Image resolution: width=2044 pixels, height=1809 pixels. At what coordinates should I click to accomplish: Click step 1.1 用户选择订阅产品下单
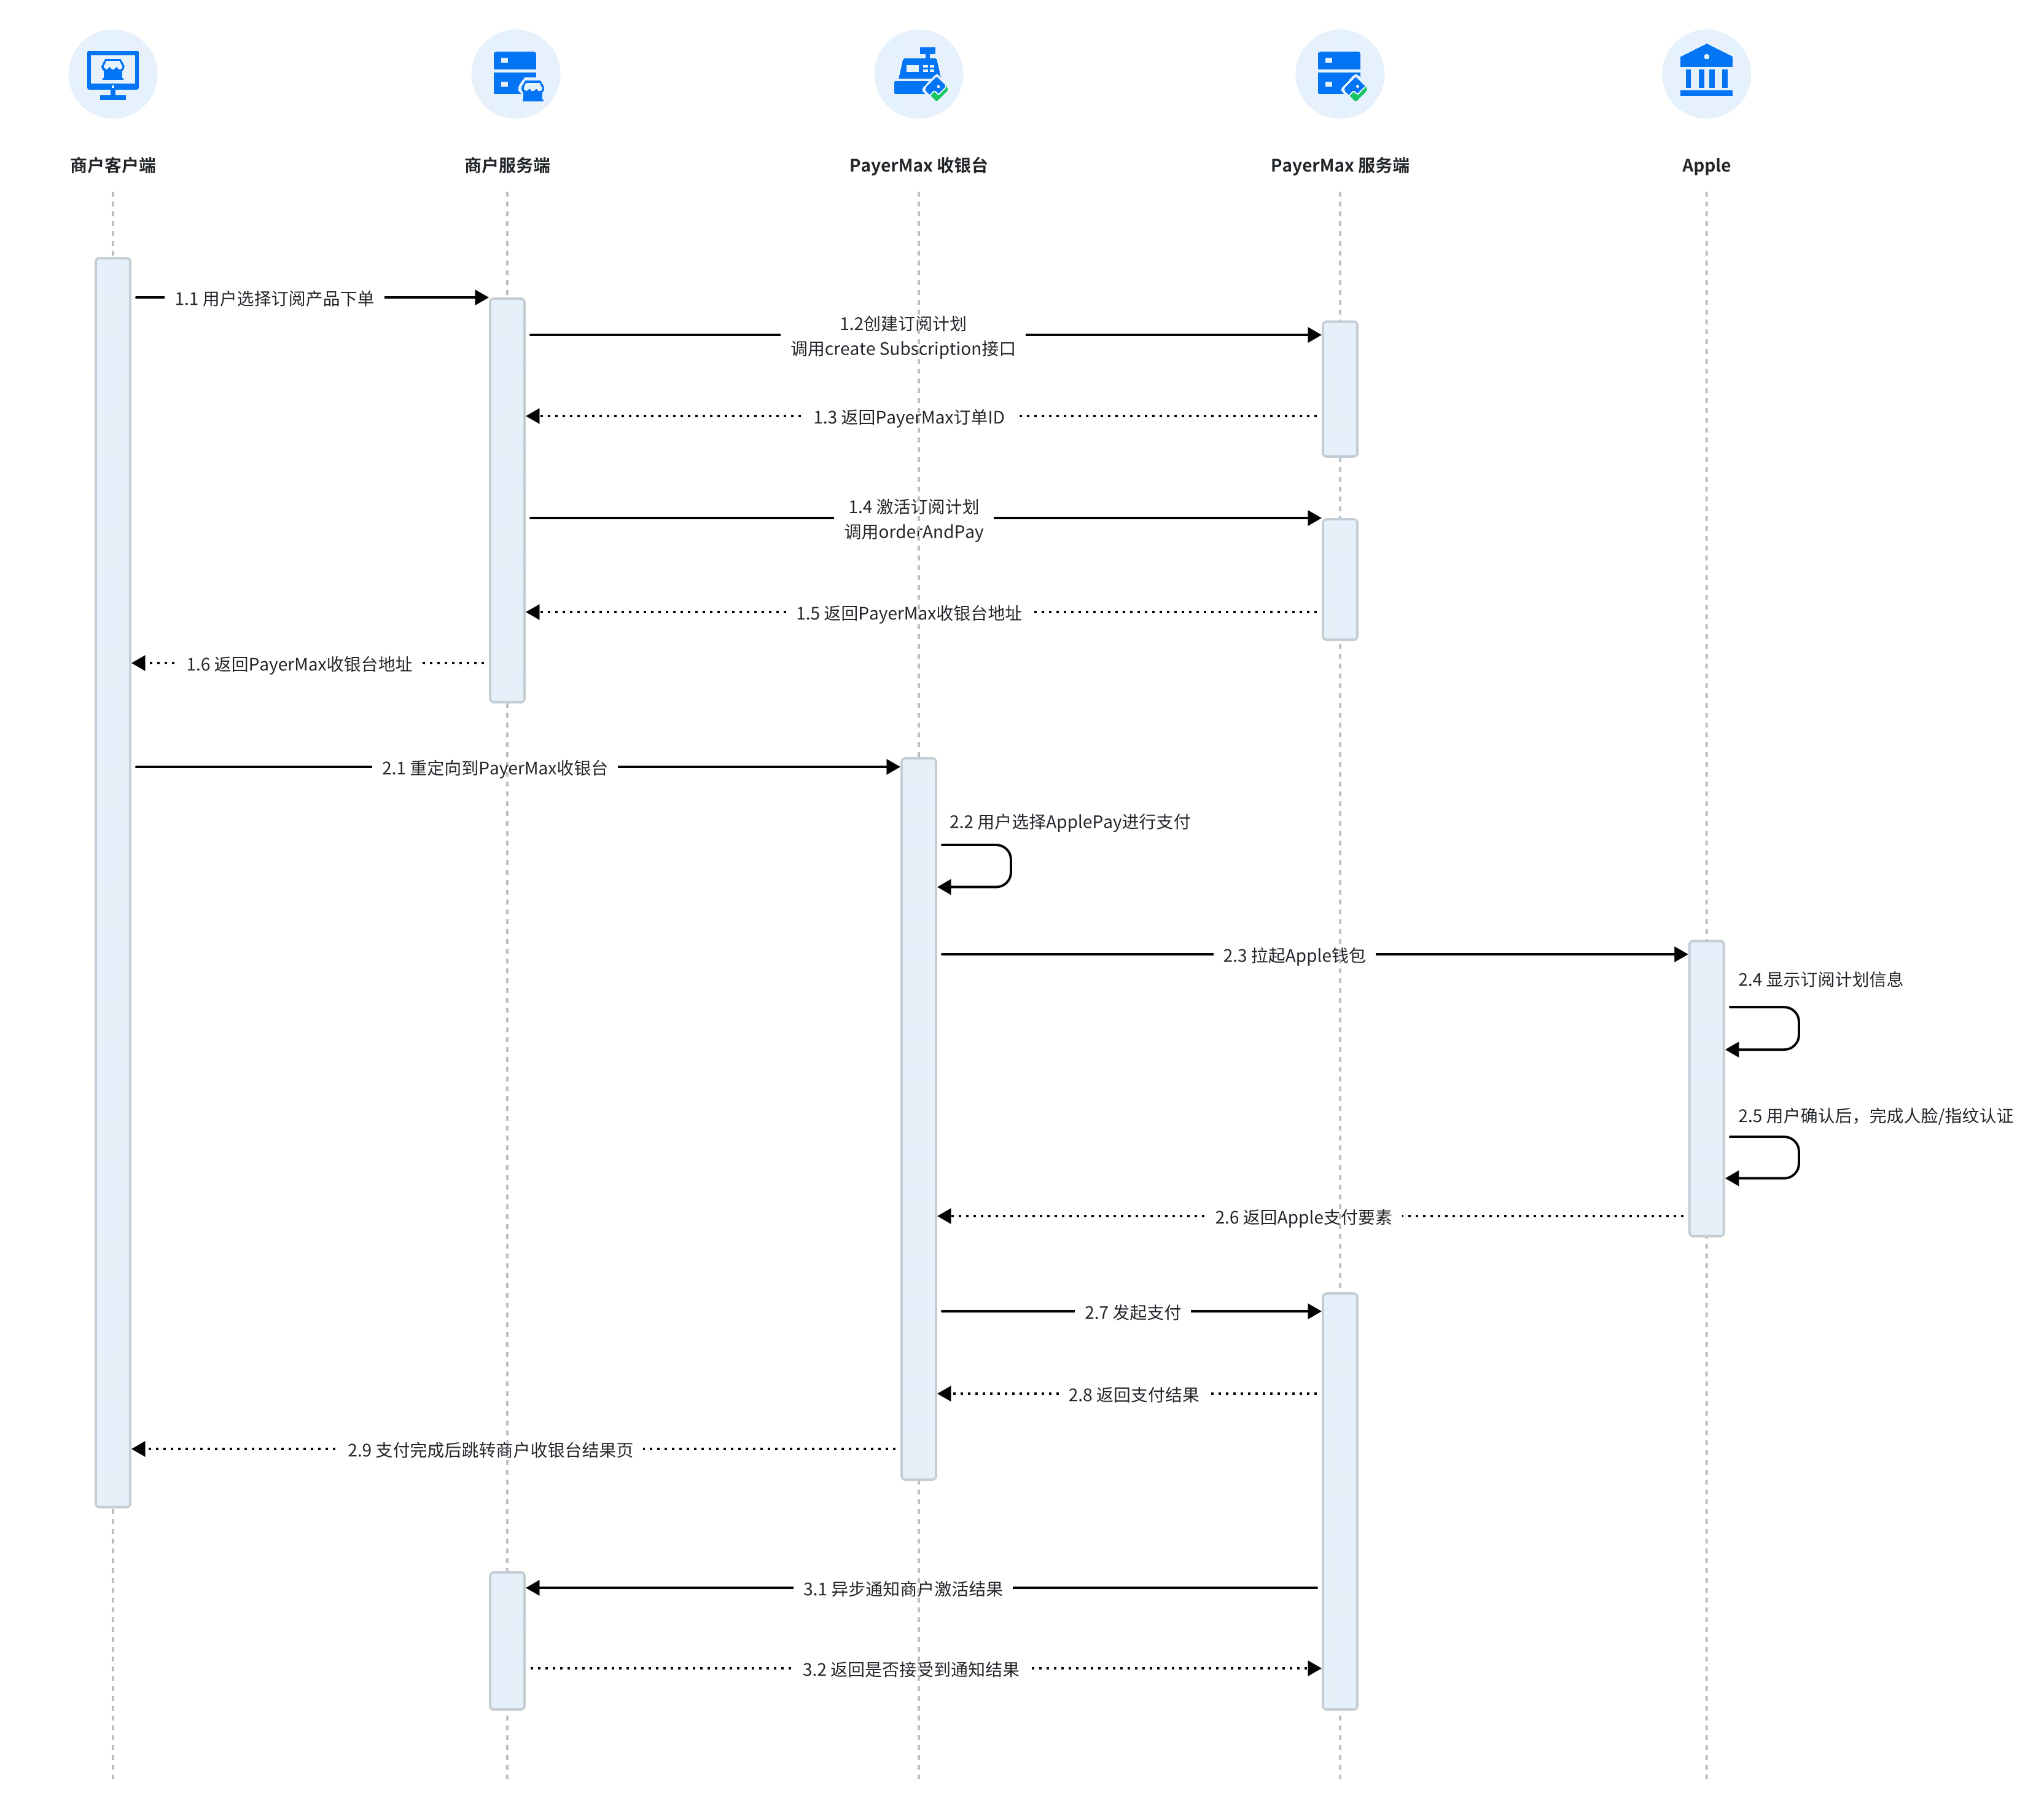[274, 298]
